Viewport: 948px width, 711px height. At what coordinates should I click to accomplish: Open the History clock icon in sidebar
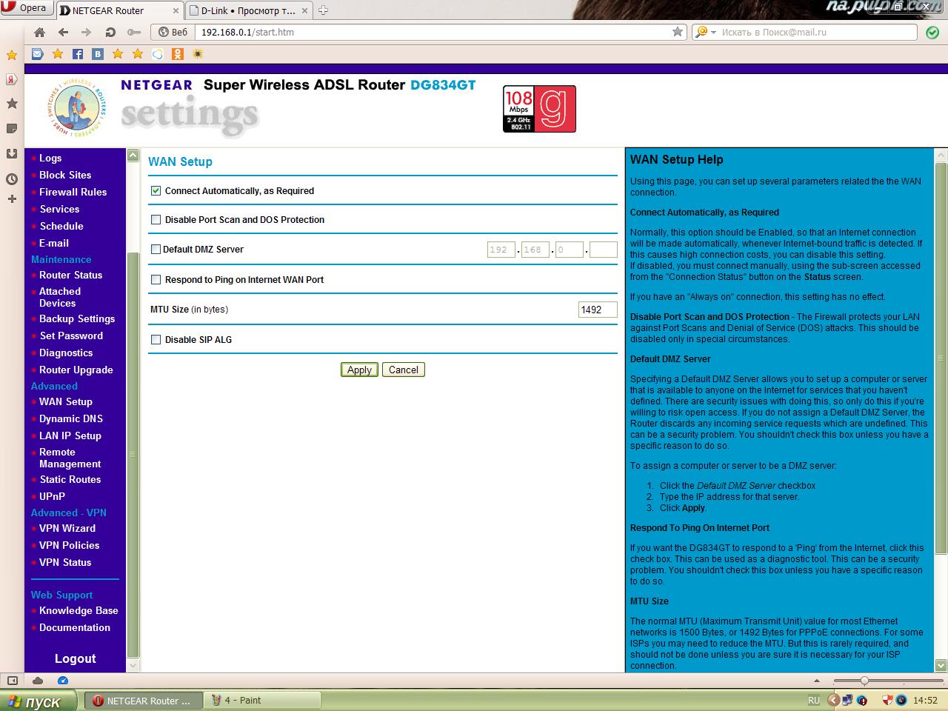[x=12, y=178]
